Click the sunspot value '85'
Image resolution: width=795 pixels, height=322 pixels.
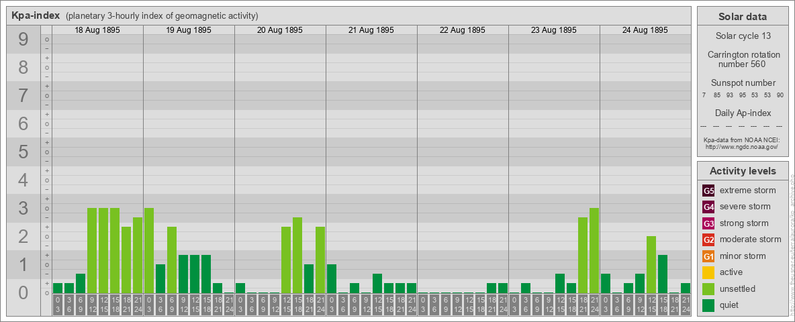click(717, 95)
